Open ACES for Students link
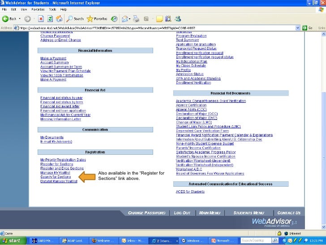This screenshot has height=245, width=326. coord(190,192)
